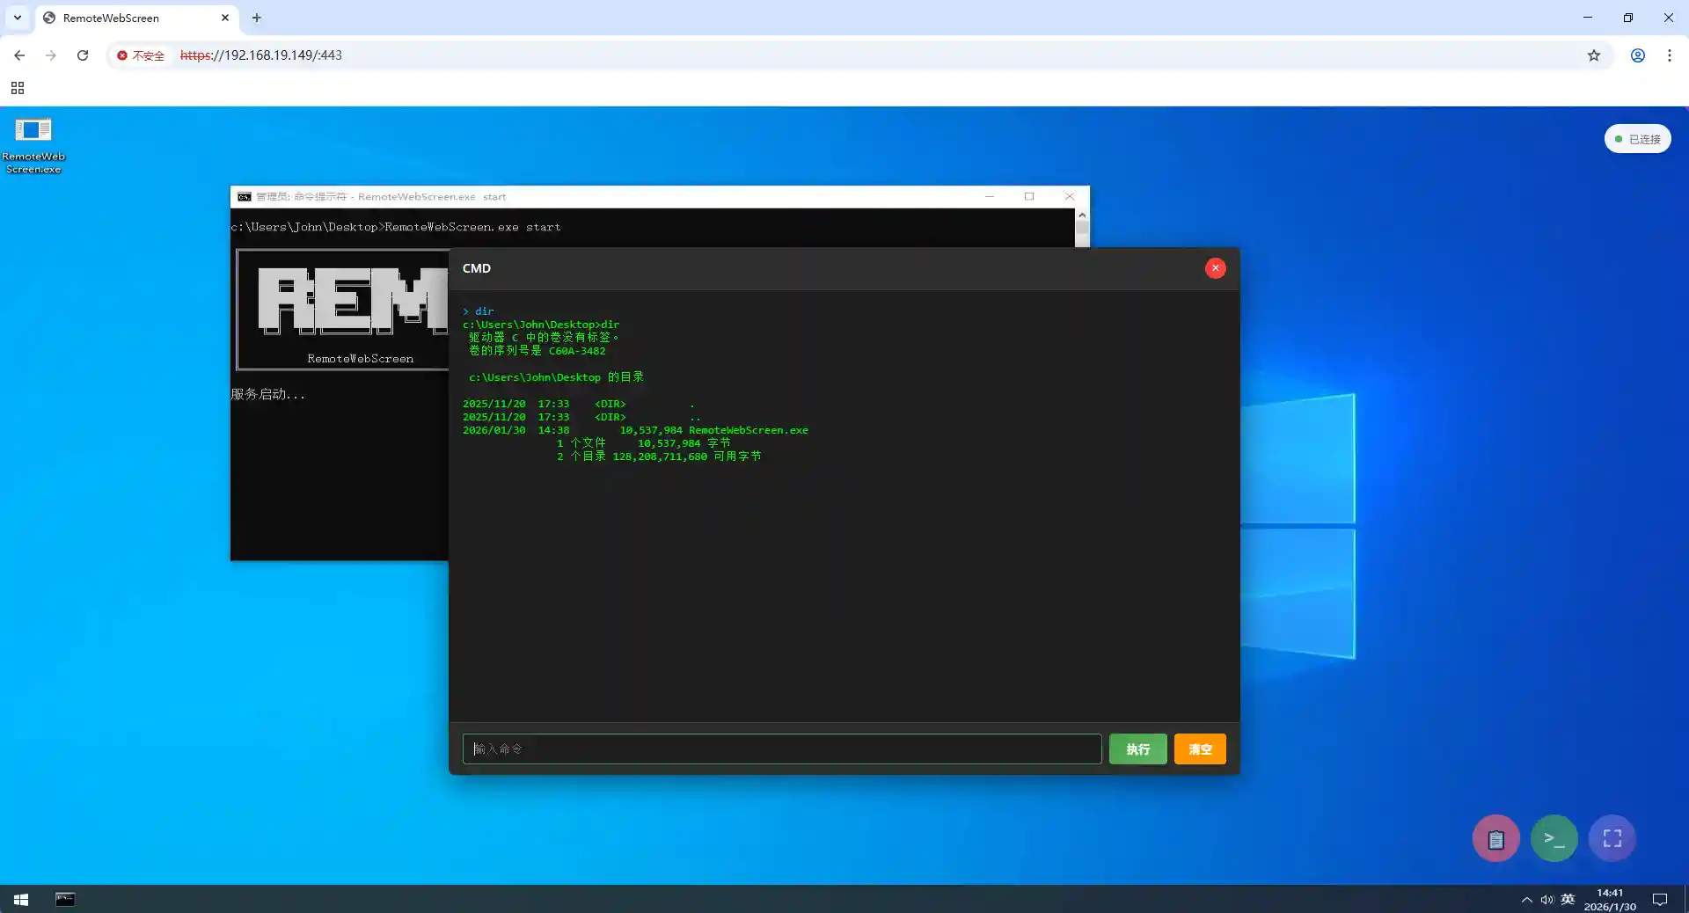Click the 128,208,711,680 可用字节 line
Viewport: 1689px width, 913px height.
tap(659, 456)
